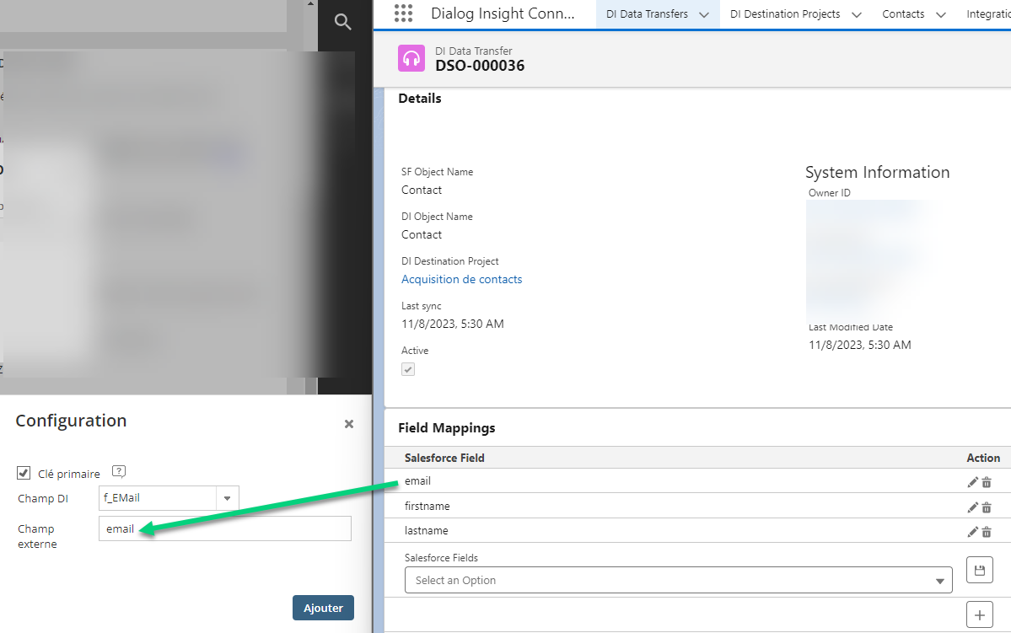Delete the email field mapping
The height and width of the screenshot is (633, 1011).
tap(987, 482)
